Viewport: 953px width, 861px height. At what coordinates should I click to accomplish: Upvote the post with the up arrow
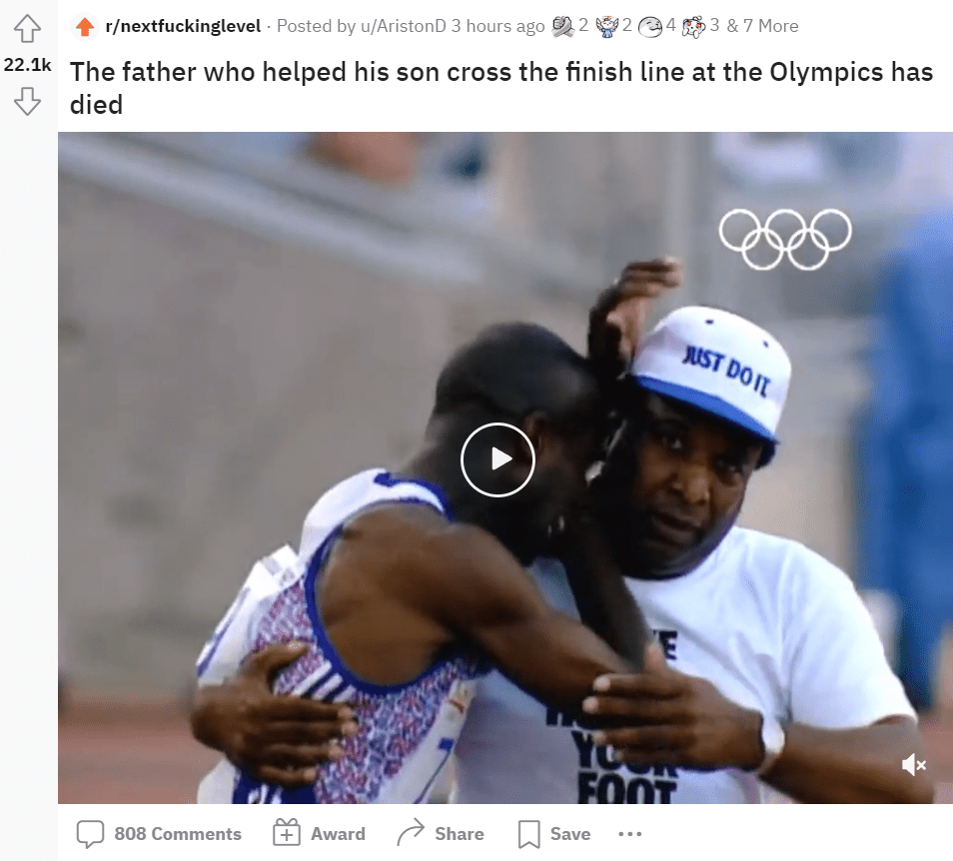point(27,28)
